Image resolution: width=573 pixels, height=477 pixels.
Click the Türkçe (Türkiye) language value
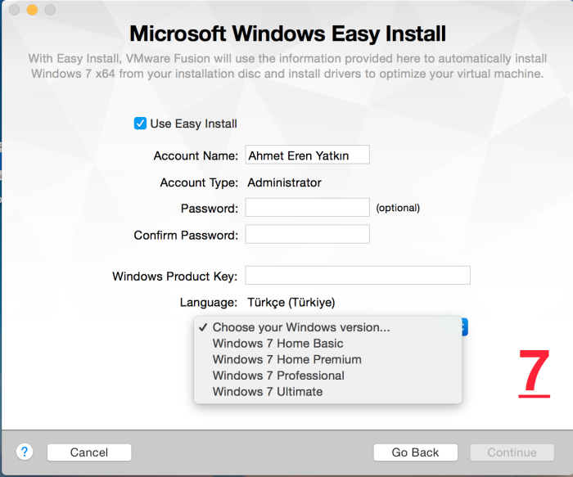coord(291,303)
